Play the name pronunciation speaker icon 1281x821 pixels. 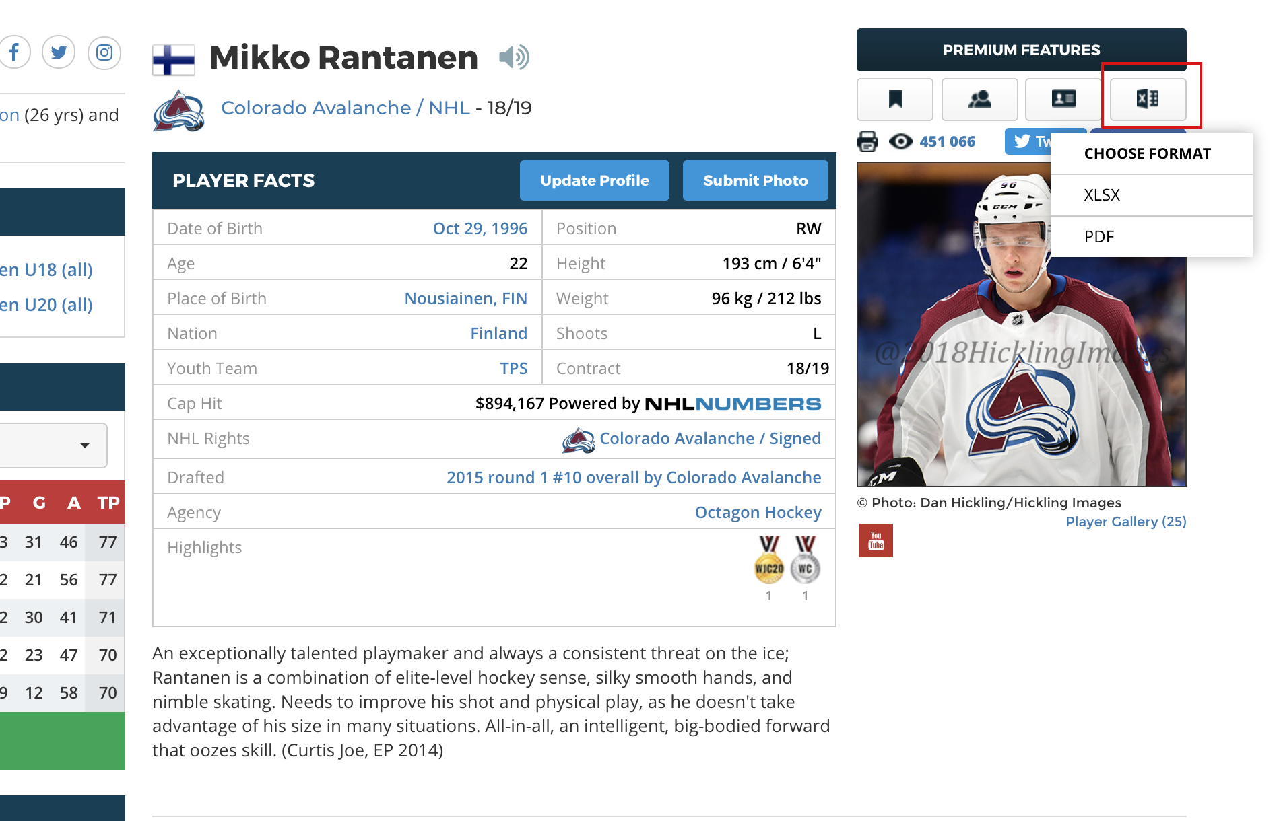pyautogui.click(x=514, y=57)
